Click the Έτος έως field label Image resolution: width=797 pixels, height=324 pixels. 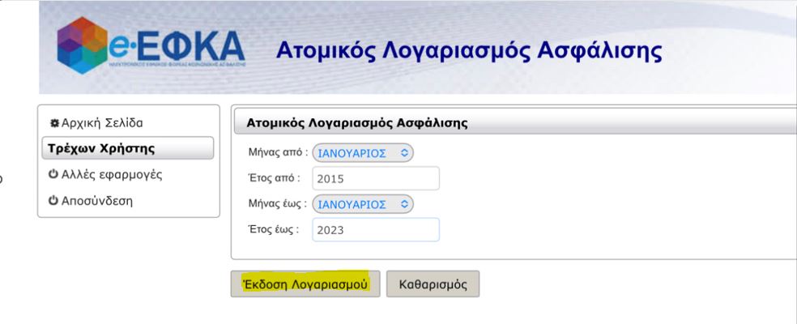pos(275,229)
